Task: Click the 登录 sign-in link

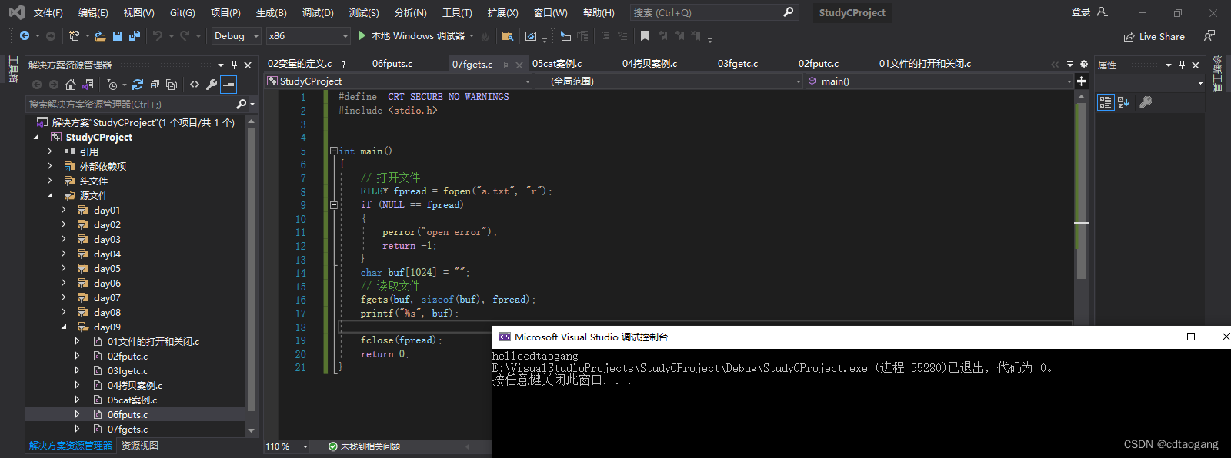Action: [1081, 12]
